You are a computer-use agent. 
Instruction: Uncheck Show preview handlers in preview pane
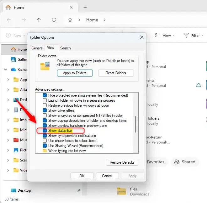45,126
